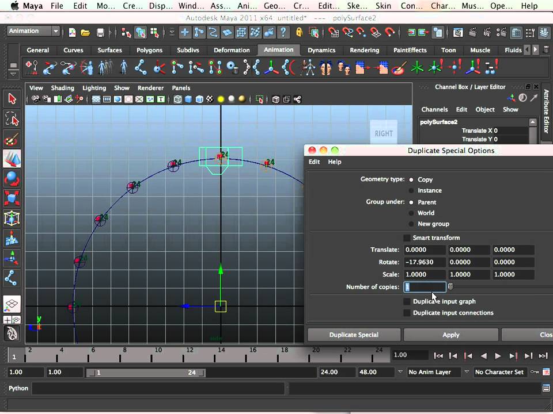Click the yellow lighting sphere icon
This screenshot has height=414, width=553.
(x=221, y=99)
